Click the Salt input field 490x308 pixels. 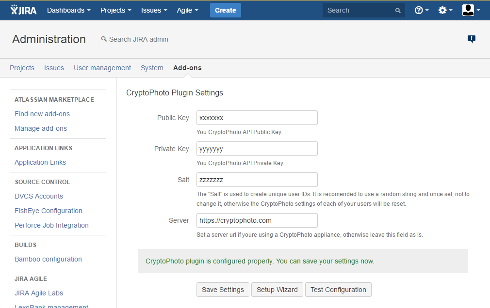pos(257,180)
